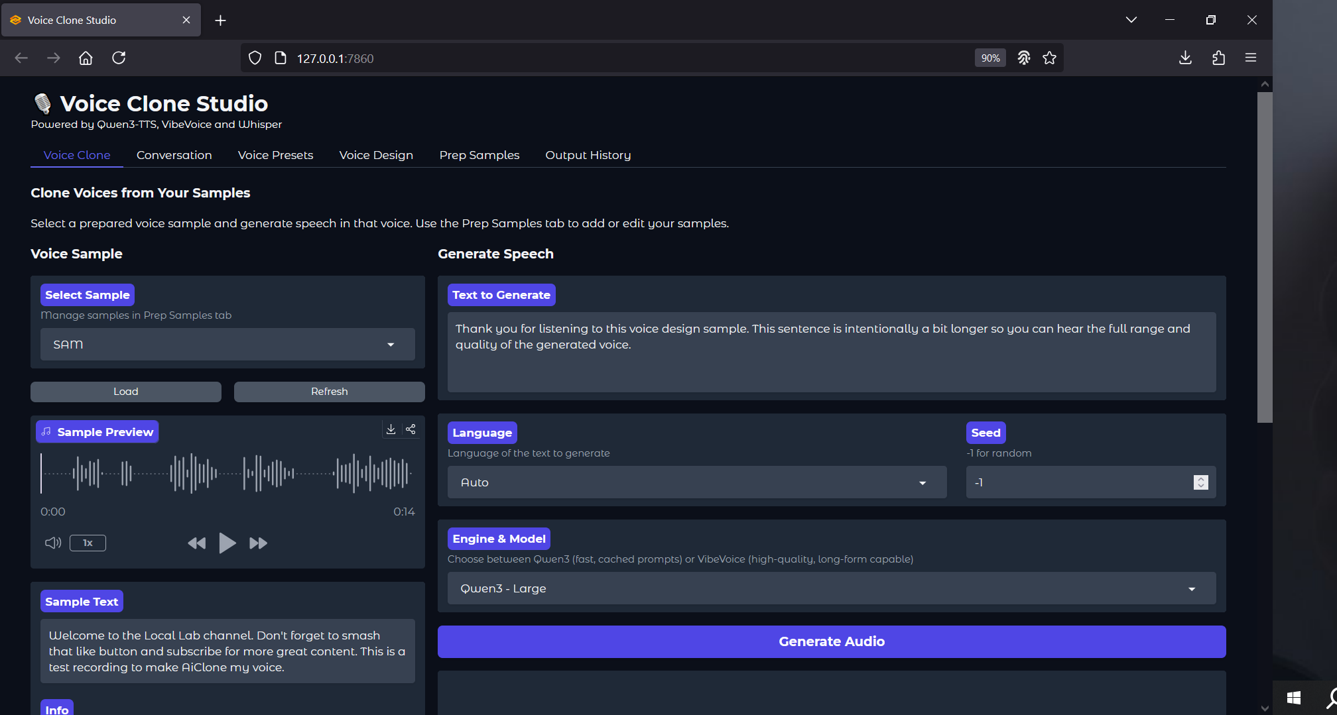Open the Windows Start menu
This screenshot has height=715, width=1337.
[1294, 698]
